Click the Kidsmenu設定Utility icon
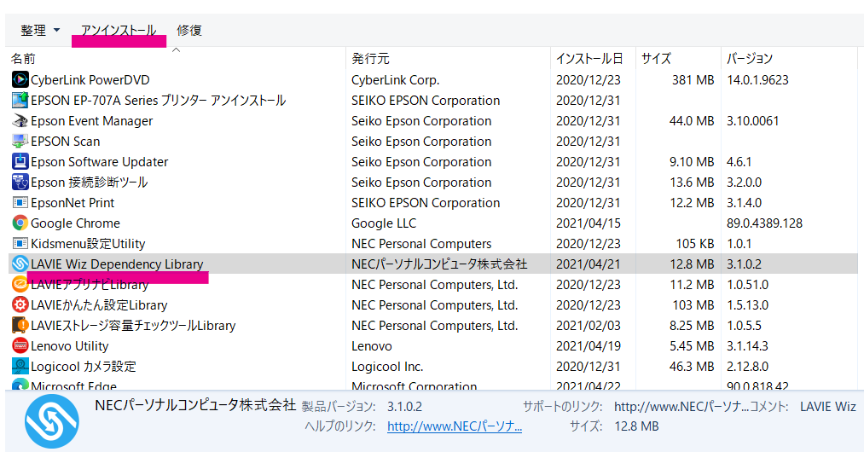Screen dimensions: 864x452 (20, 243)
